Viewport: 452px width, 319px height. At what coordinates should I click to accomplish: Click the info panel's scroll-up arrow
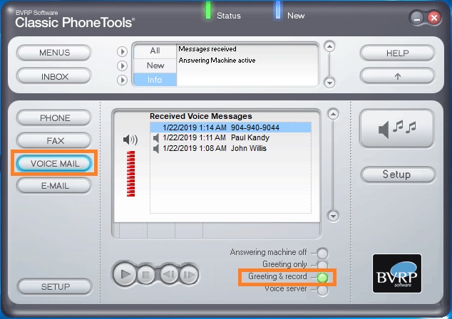329,46
